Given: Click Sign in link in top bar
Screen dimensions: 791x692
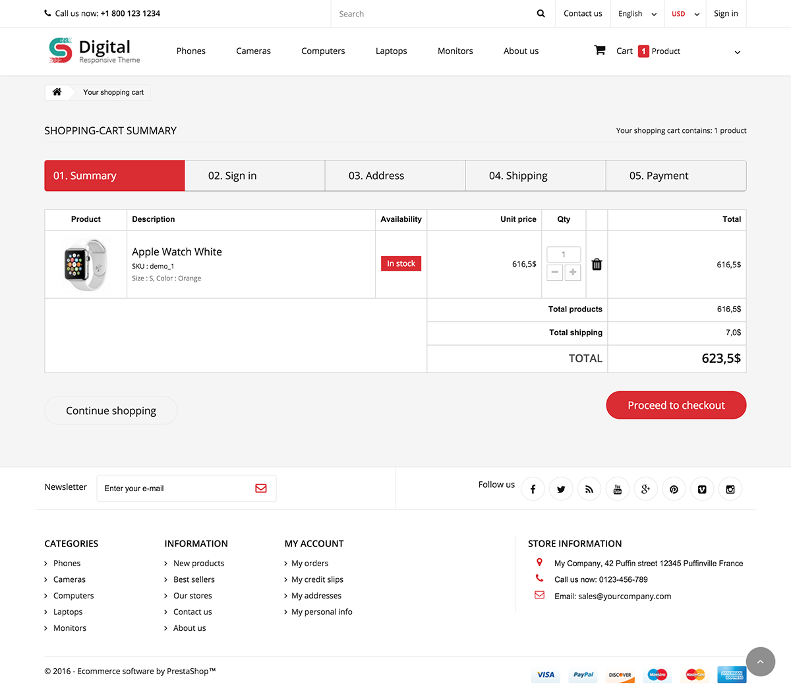Looking at the screenshot, I should tap(726, 13).
